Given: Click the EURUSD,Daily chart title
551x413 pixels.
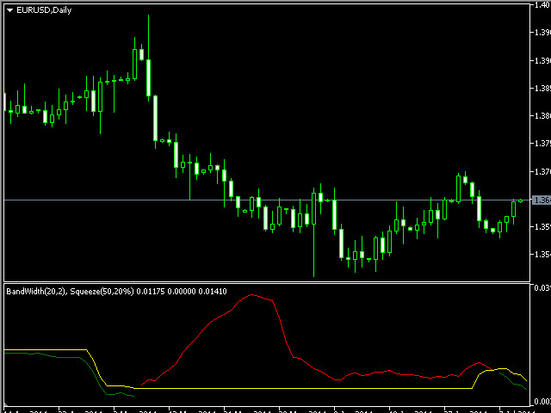Looking at the screenshot, I should [44, 10].
